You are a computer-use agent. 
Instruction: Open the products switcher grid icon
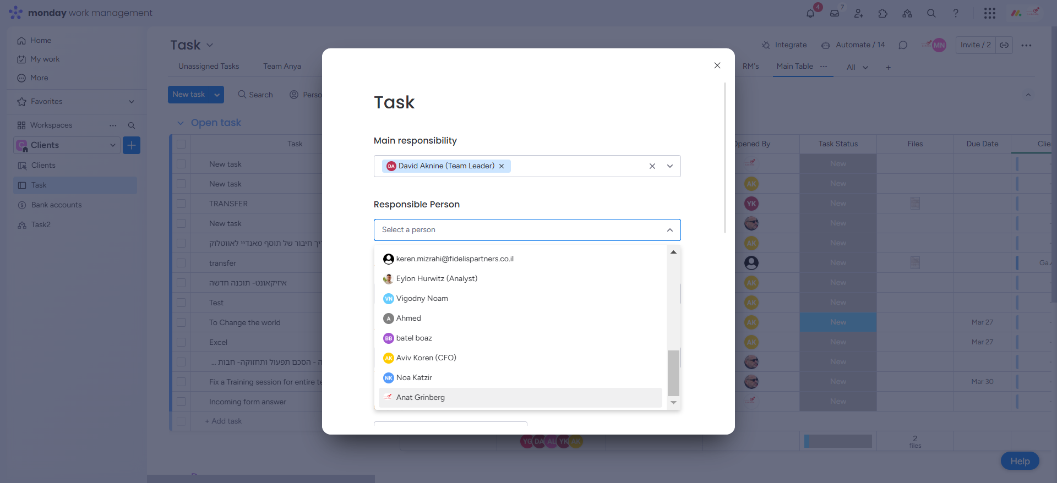tap(990, 13)
